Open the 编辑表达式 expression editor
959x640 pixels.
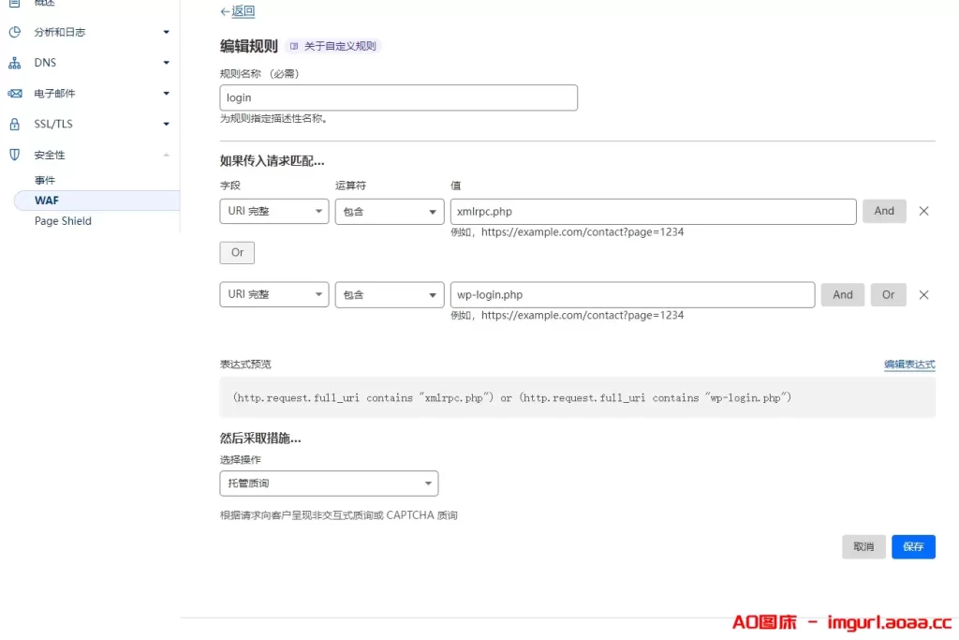pyautogui.click(x=909, y=364)
